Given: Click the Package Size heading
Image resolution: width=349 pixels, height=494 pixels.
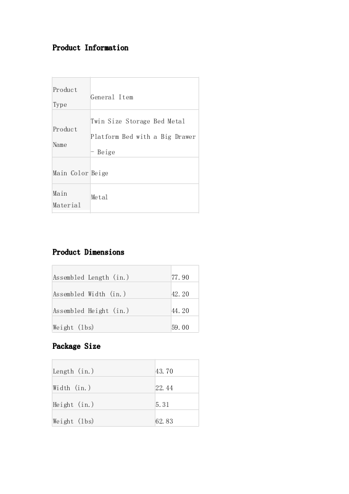Looking at the screenshot, I should [x=76, y=346].
